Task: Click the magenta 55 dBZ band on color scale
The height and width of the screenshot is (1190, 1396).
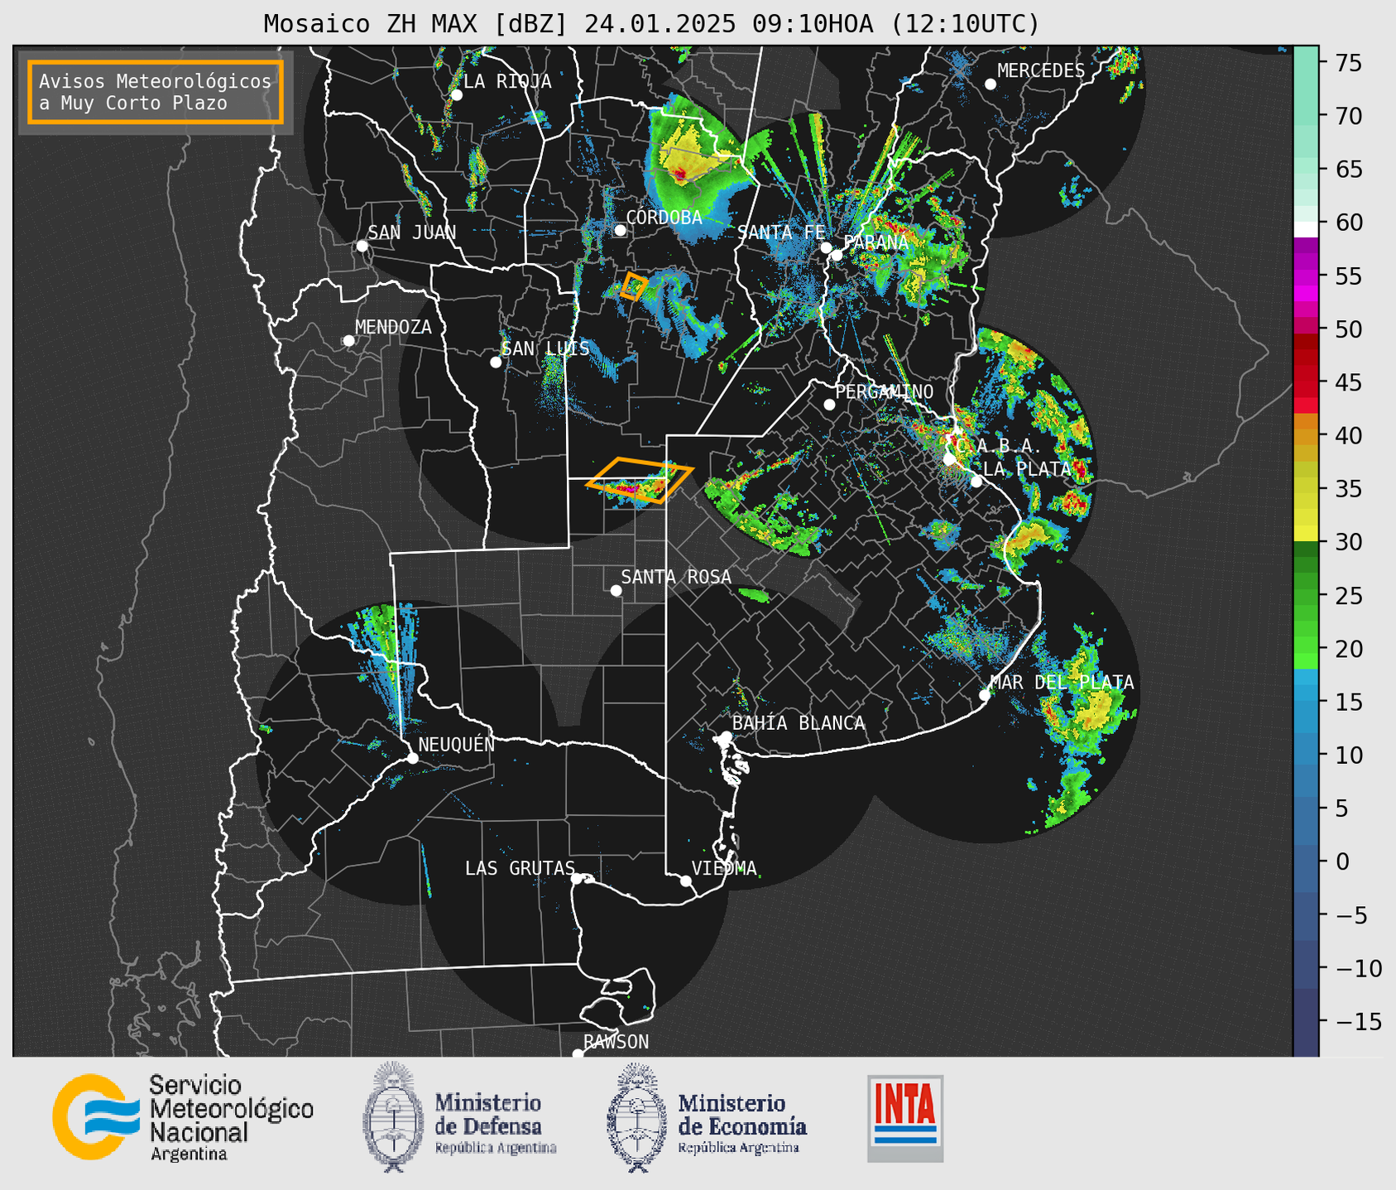Action: click(x=1306, y=276)
